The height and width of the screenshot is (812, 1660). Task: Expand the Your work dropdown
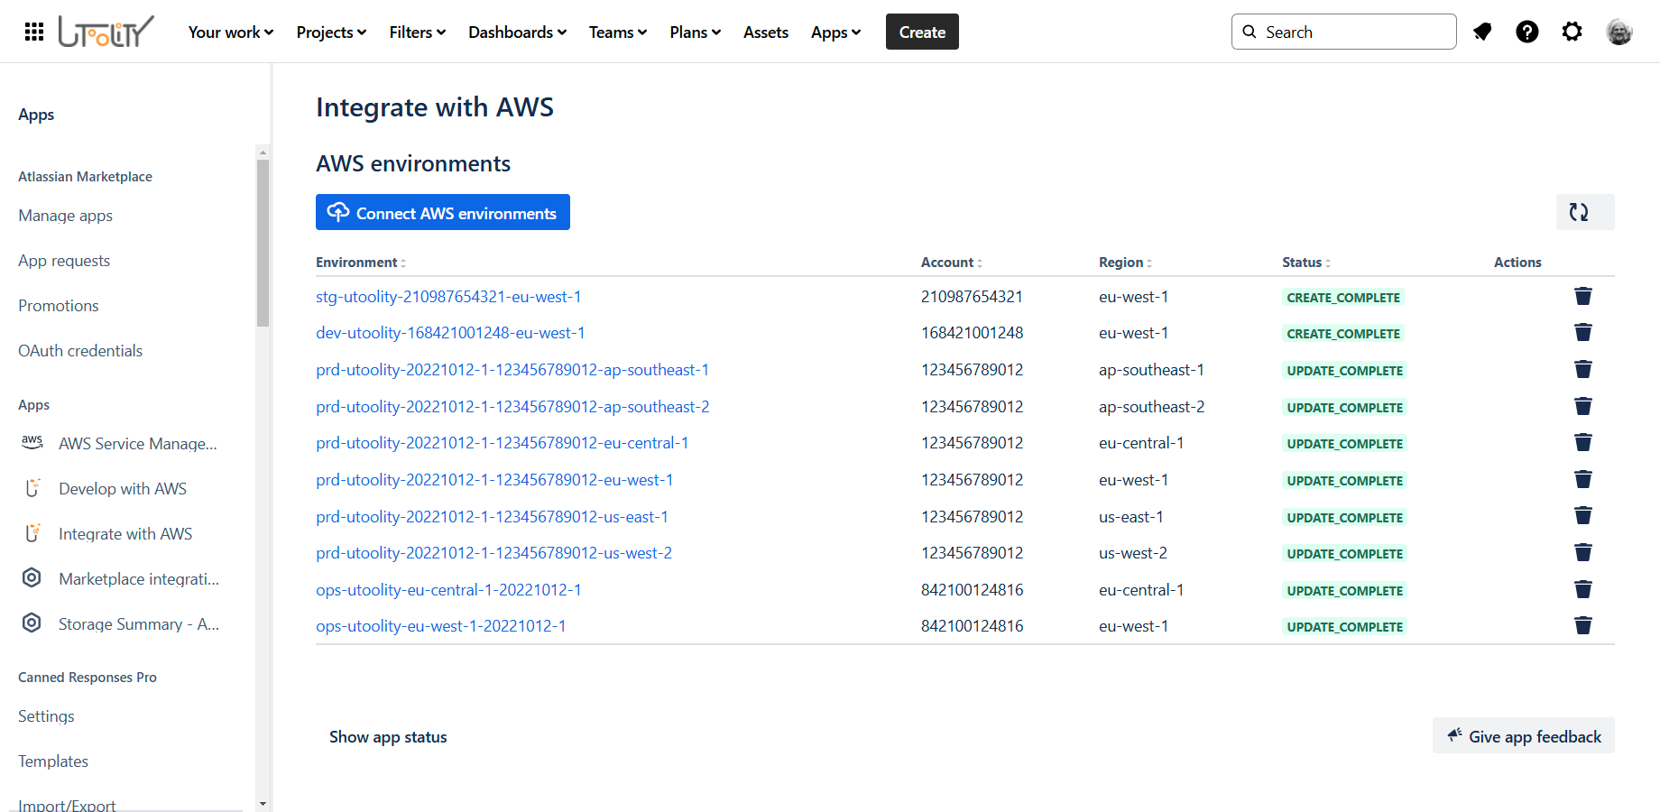point(231,32)
